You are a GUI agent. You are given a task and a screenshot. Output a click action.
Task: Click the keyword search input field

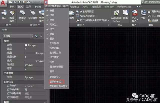coord(152,2)
